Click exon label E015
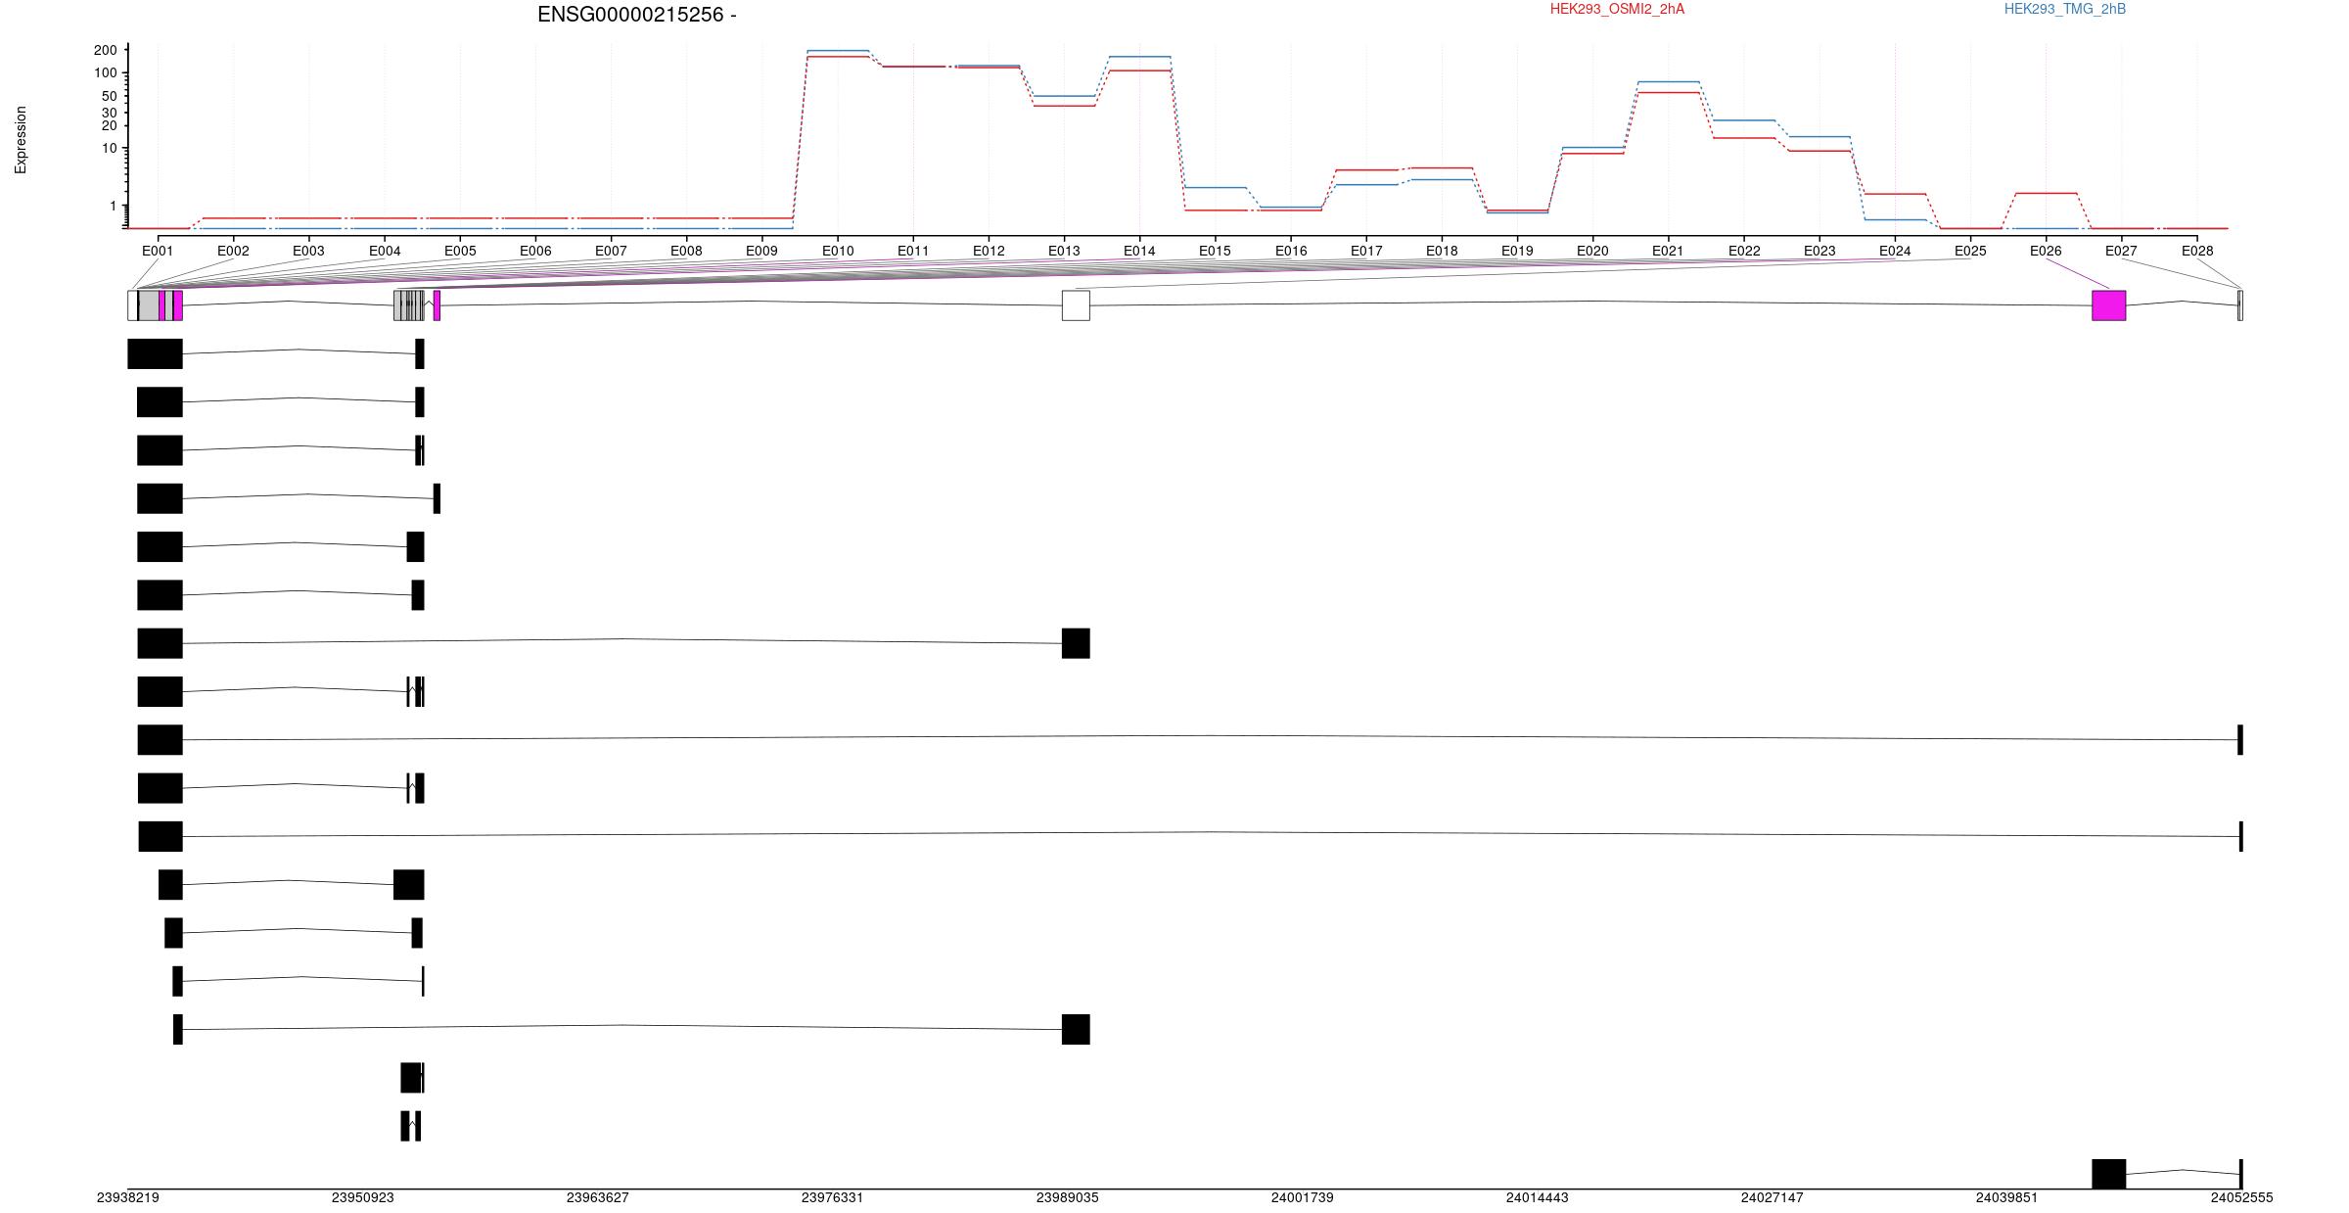The width and height of the screenshot is (2349, 1213). coord(1215,251)
